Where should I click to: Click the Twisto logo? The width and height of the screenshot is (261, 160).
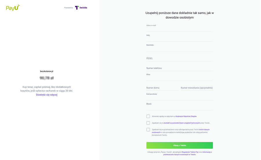pos(81,8)
